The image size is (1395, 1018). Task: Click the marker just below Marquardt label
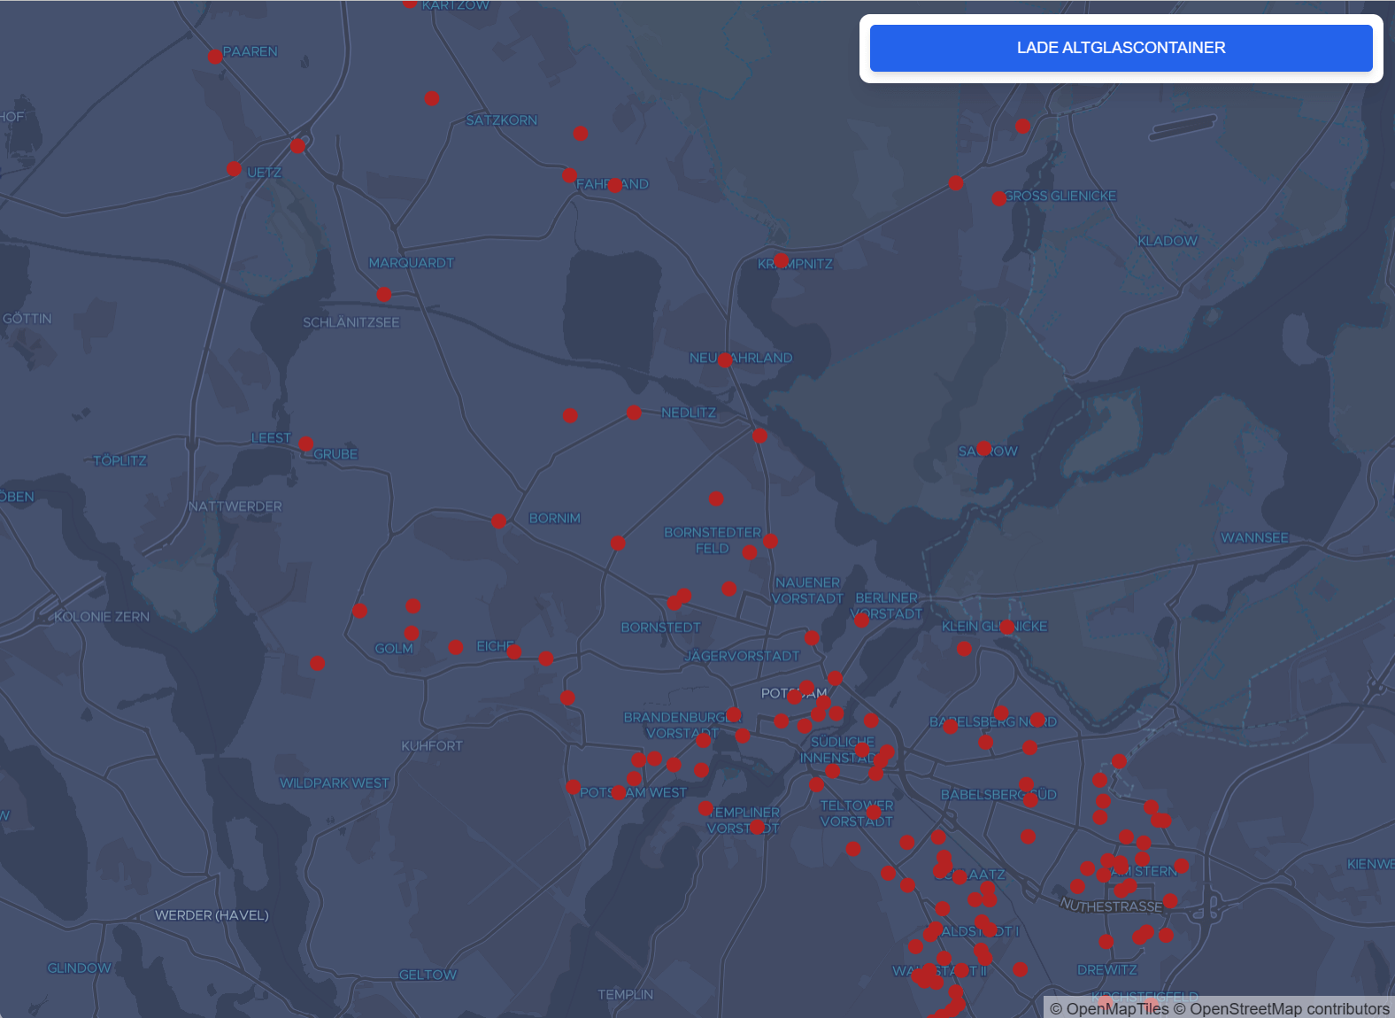[x=383, y=294]
